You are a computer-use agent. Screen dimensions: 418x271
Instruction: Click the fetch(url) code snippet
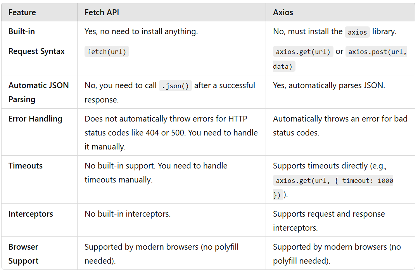coord(107,52)
